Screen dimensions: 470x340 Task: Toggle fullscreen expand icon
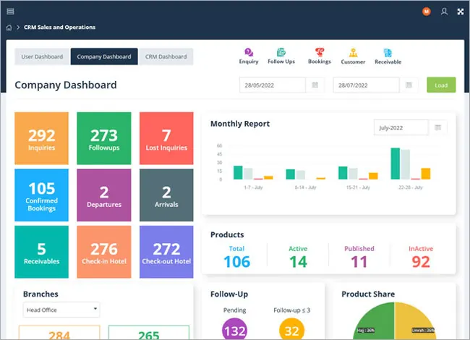coord(461,12)
